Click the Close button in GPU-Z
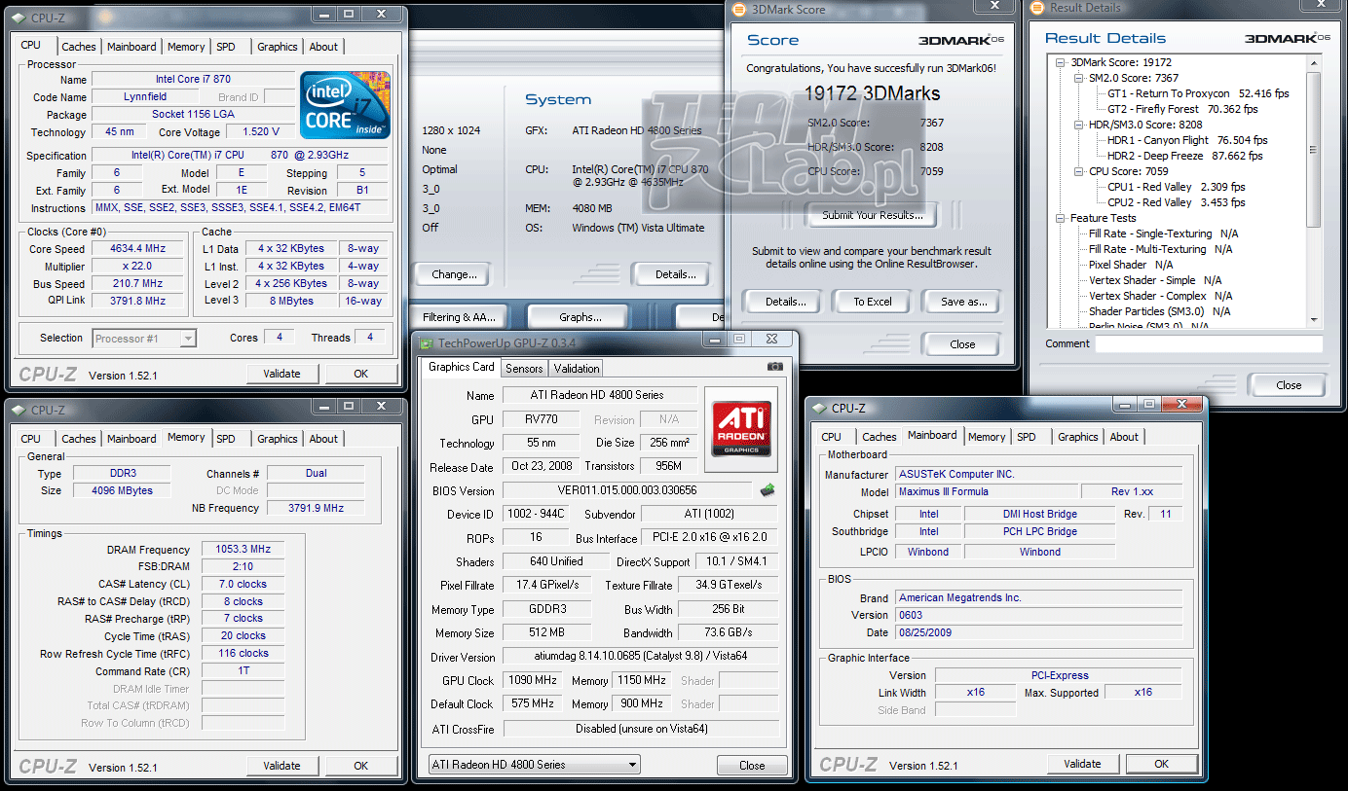 coord(752,765)
